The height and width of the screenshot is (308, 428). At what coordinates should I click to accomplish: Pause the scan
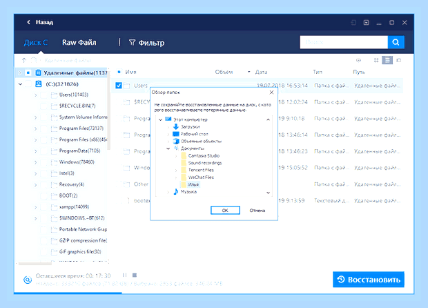pos(124,275)
